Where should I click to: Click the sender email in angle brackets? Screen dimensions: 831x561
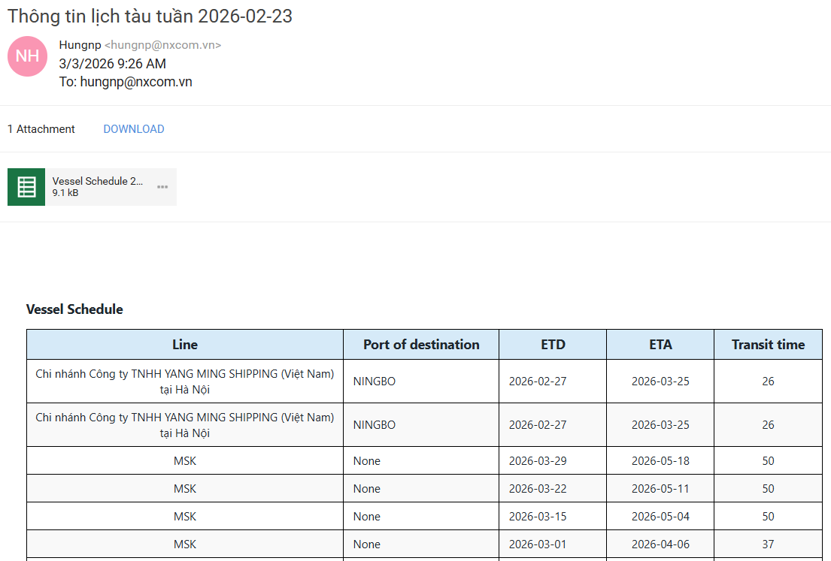coord(162,45)
